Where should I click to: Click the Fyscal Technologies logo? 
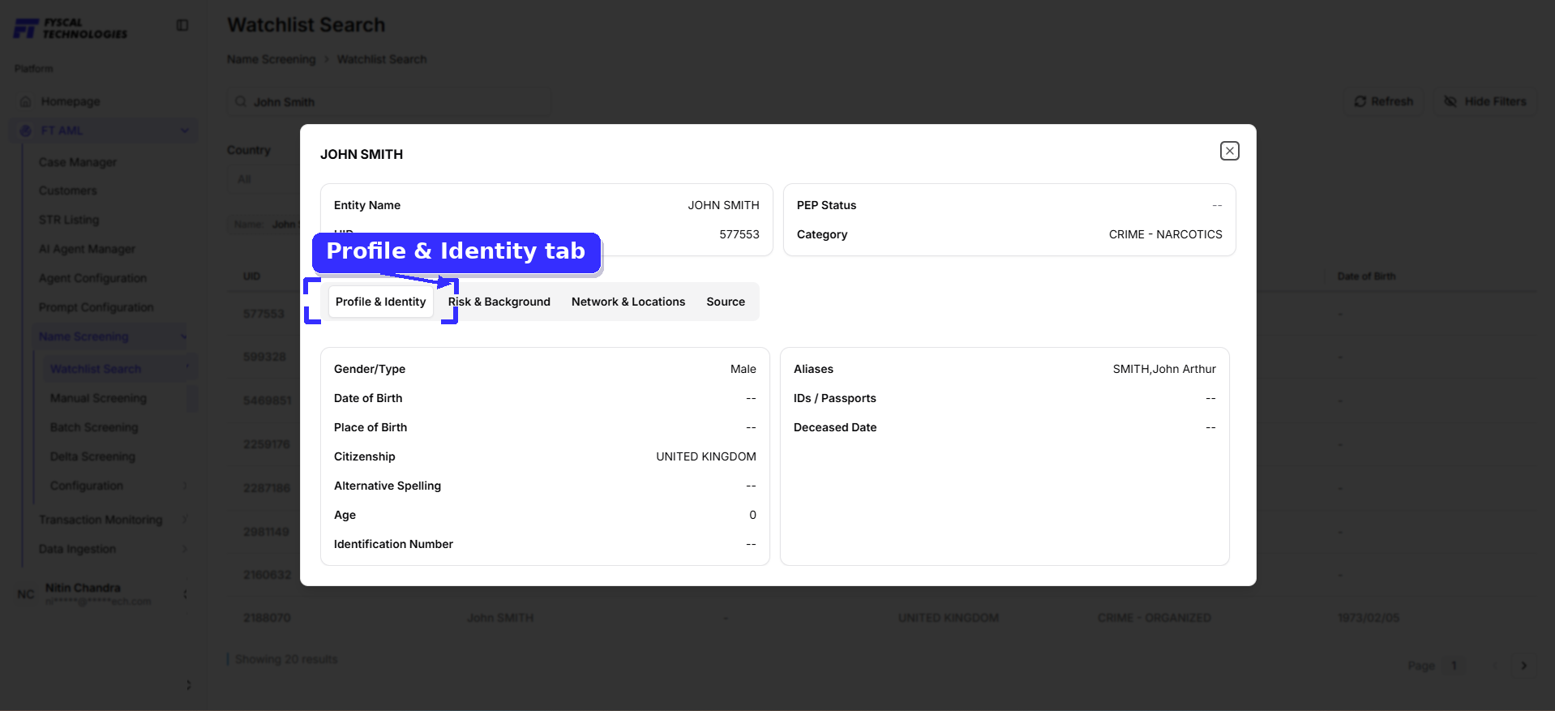click(x=71, y=28)
